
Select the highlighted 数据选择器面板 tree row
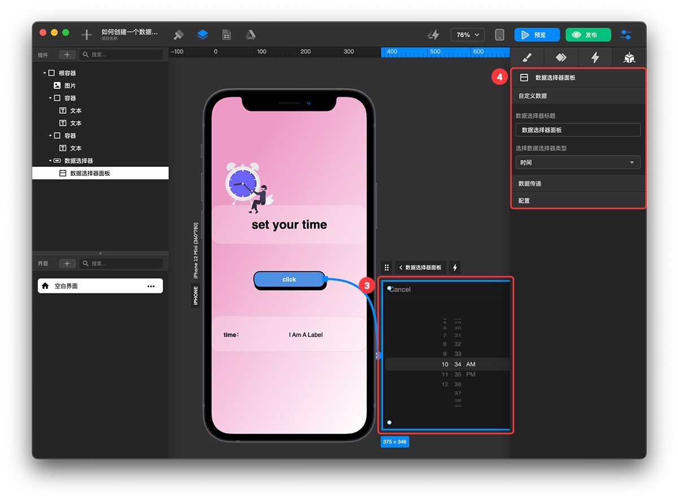[101, 173]
